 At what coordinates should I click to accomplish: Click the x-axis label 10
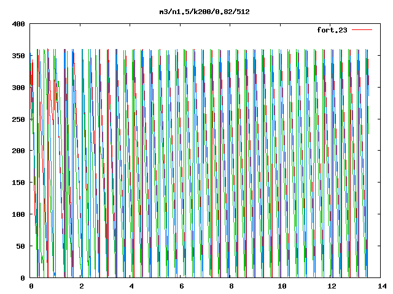(x=282, y=286)
